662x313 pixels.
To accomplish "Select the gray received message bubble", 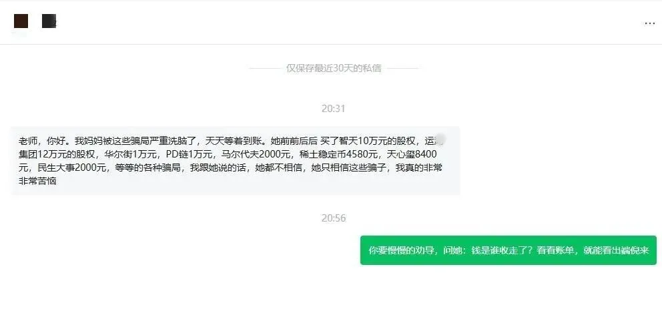I will tap(236, 161).
